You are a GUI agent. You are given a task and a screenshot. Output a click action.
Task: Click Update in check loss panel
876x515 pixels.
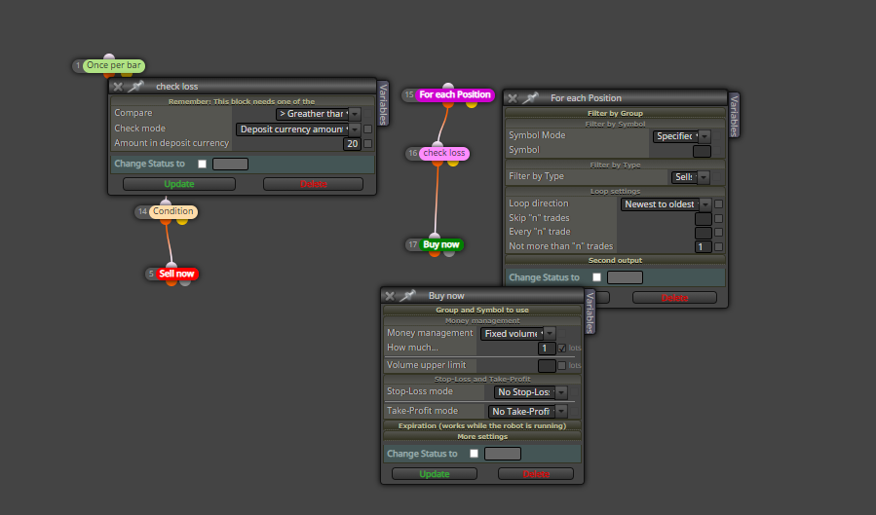click(178, 184)
